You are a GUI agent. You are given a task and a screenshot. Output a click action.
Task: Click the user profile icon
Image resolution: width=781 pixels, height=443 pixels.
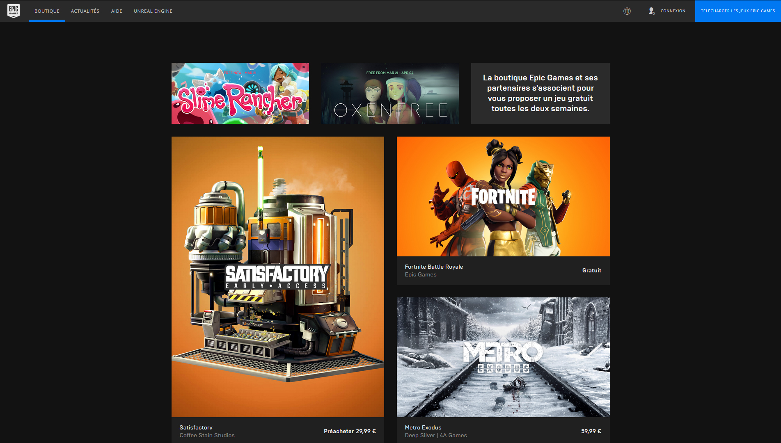coord(652,11)
